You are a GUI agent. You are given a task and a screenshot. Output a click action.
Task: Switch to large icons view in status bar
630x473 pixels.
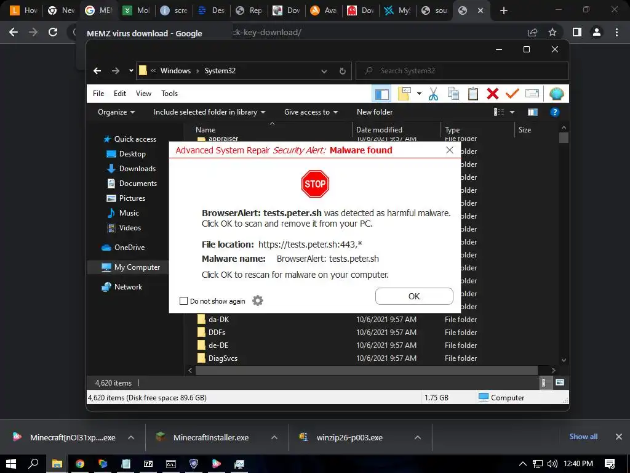(x=560, y=382)
